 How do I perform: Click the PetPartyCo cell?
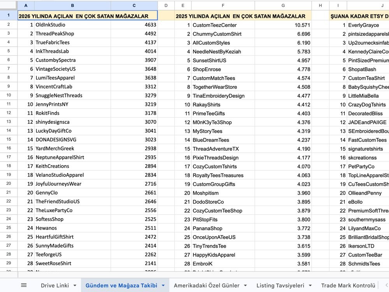tap(368, 166)
